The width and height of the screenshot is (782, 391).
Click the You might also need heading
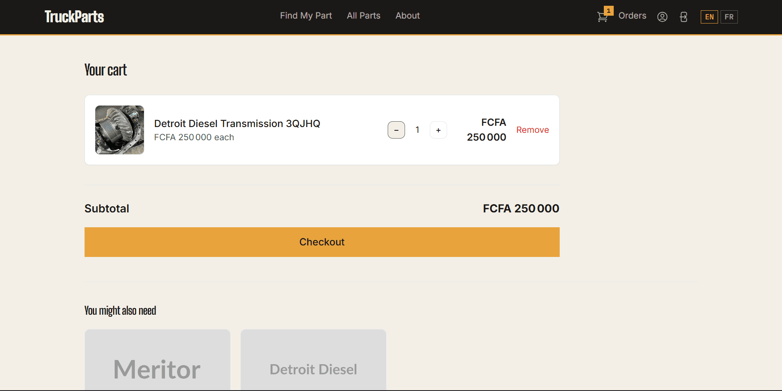click(x=120, y=311)
